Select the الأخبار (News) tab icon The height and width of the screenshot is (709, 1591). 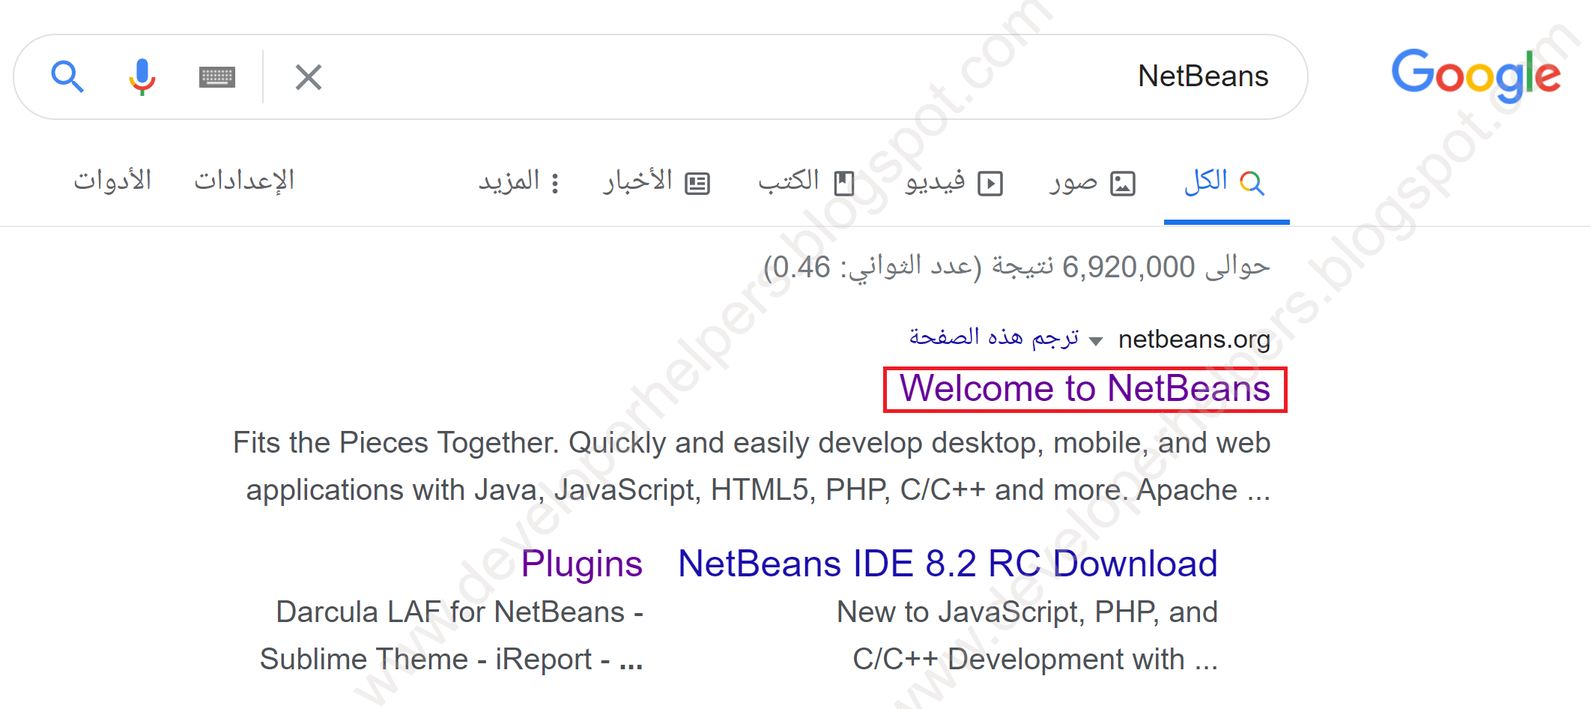tap(697, 181)
